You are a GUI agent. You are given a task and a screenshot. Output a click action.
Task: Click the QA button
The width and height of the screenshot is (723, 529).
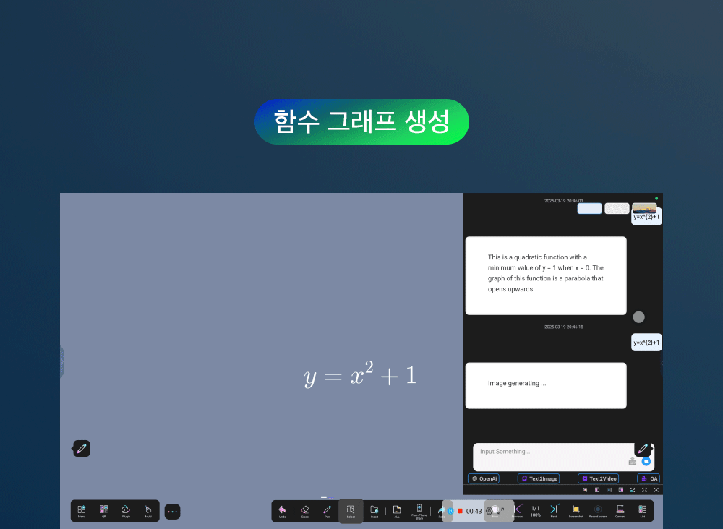649,478
